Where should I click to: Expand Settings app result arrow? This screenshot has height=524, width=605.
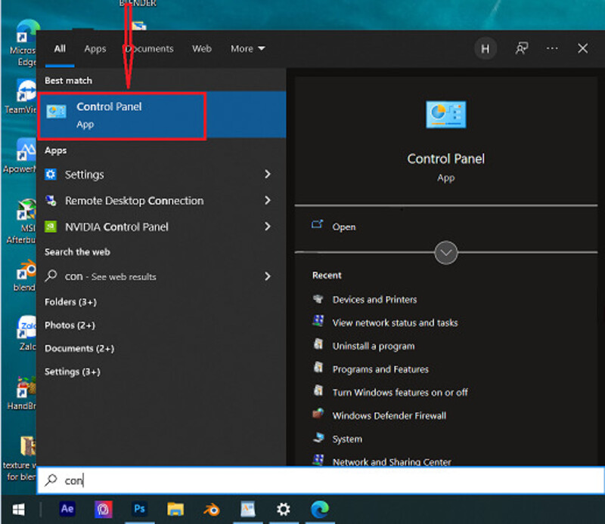click(x=268, y=174)
